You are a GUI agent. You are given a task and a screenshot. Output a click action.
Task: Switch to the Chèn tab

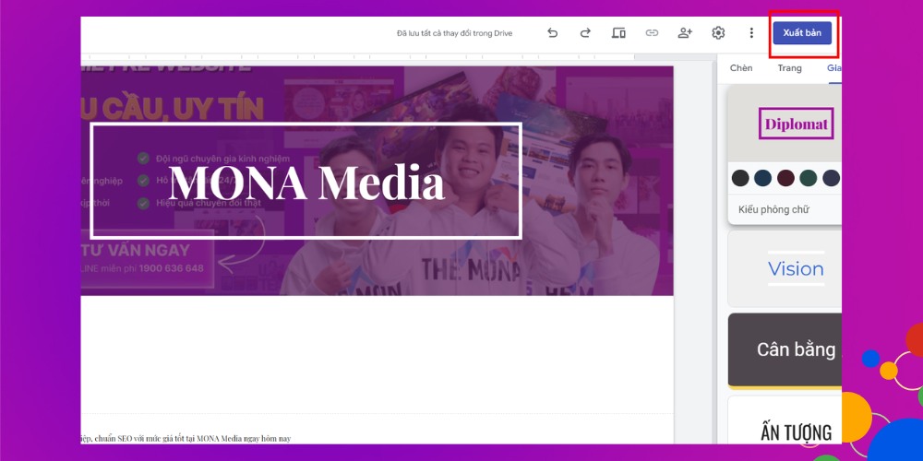tap(741, 68)
